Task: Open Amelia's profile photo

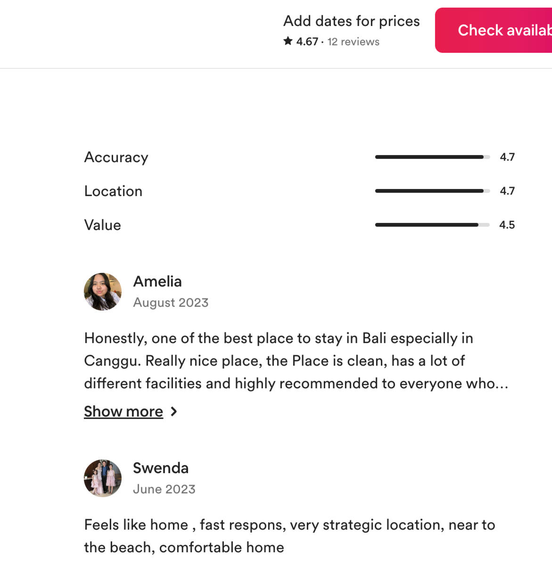Action: [103, 292]
